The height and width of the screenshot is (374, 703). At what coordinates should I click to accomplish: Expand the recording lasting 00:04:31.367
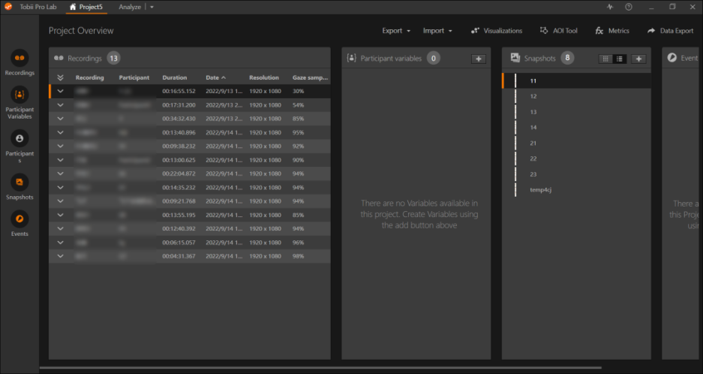coord(60,256)
